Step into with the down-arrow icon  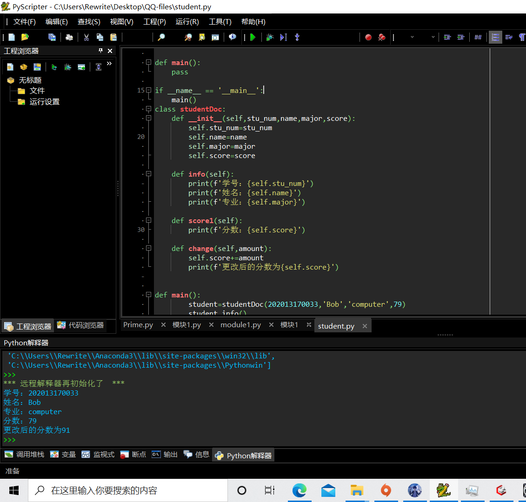coord(297,37)
